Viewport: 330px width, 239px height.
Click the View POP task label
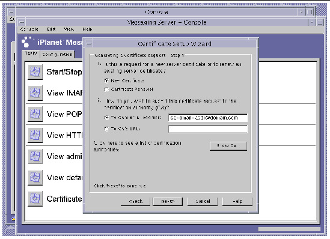[64, 114]
